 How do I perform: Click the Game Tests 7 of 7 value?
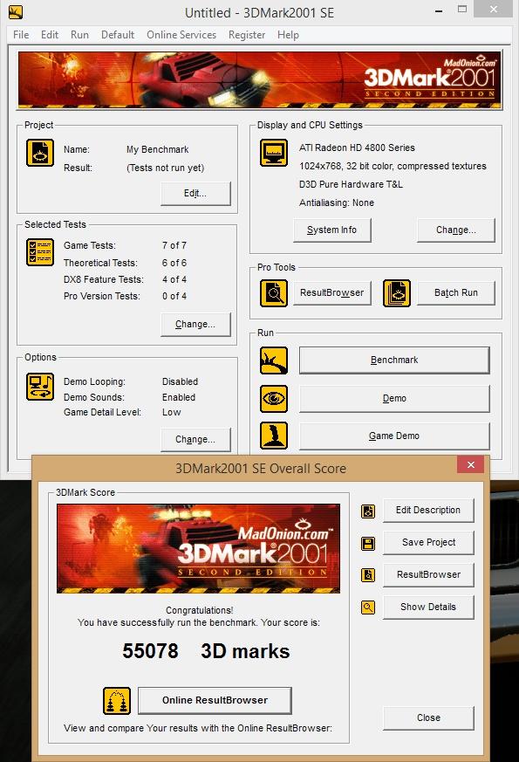tap(174, 246)
